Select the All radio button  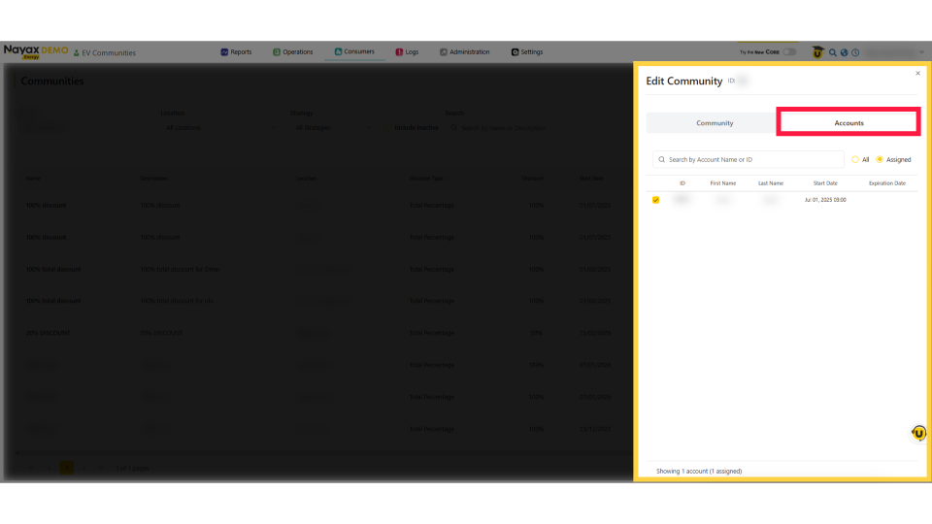pos(855,159)
